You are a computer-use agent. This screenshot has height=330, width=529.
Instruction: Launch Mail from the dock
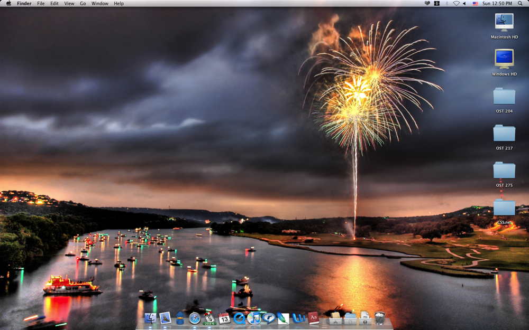tap(165, 318)
